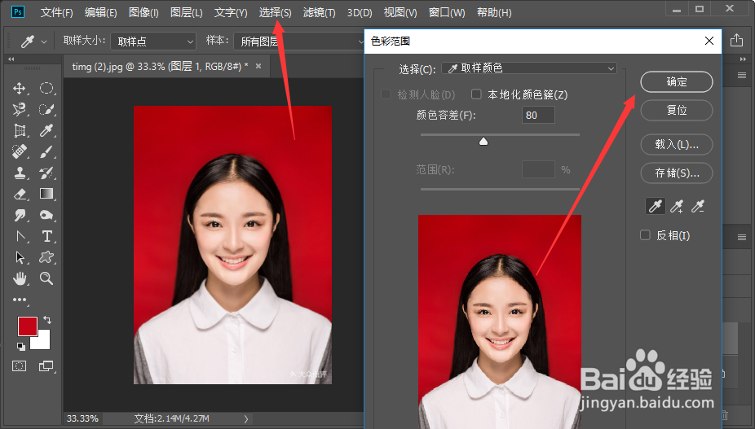Select the Brush tool
The image size is (755, 429).
point(46,152)
